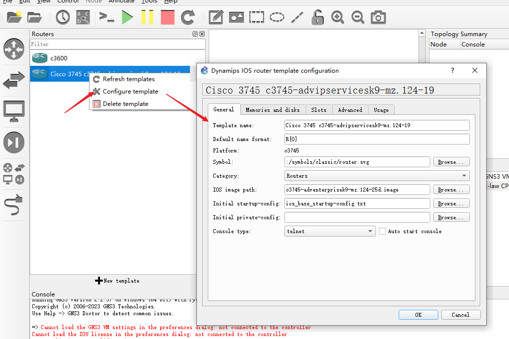509x339 pixels.
Task: Open the new blank project icon
Action: coord(14,17)
